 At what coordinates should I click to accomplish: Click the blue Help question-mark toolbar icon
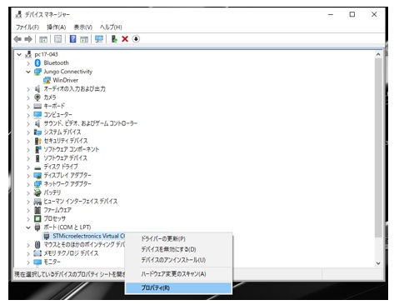click(72, 39)
